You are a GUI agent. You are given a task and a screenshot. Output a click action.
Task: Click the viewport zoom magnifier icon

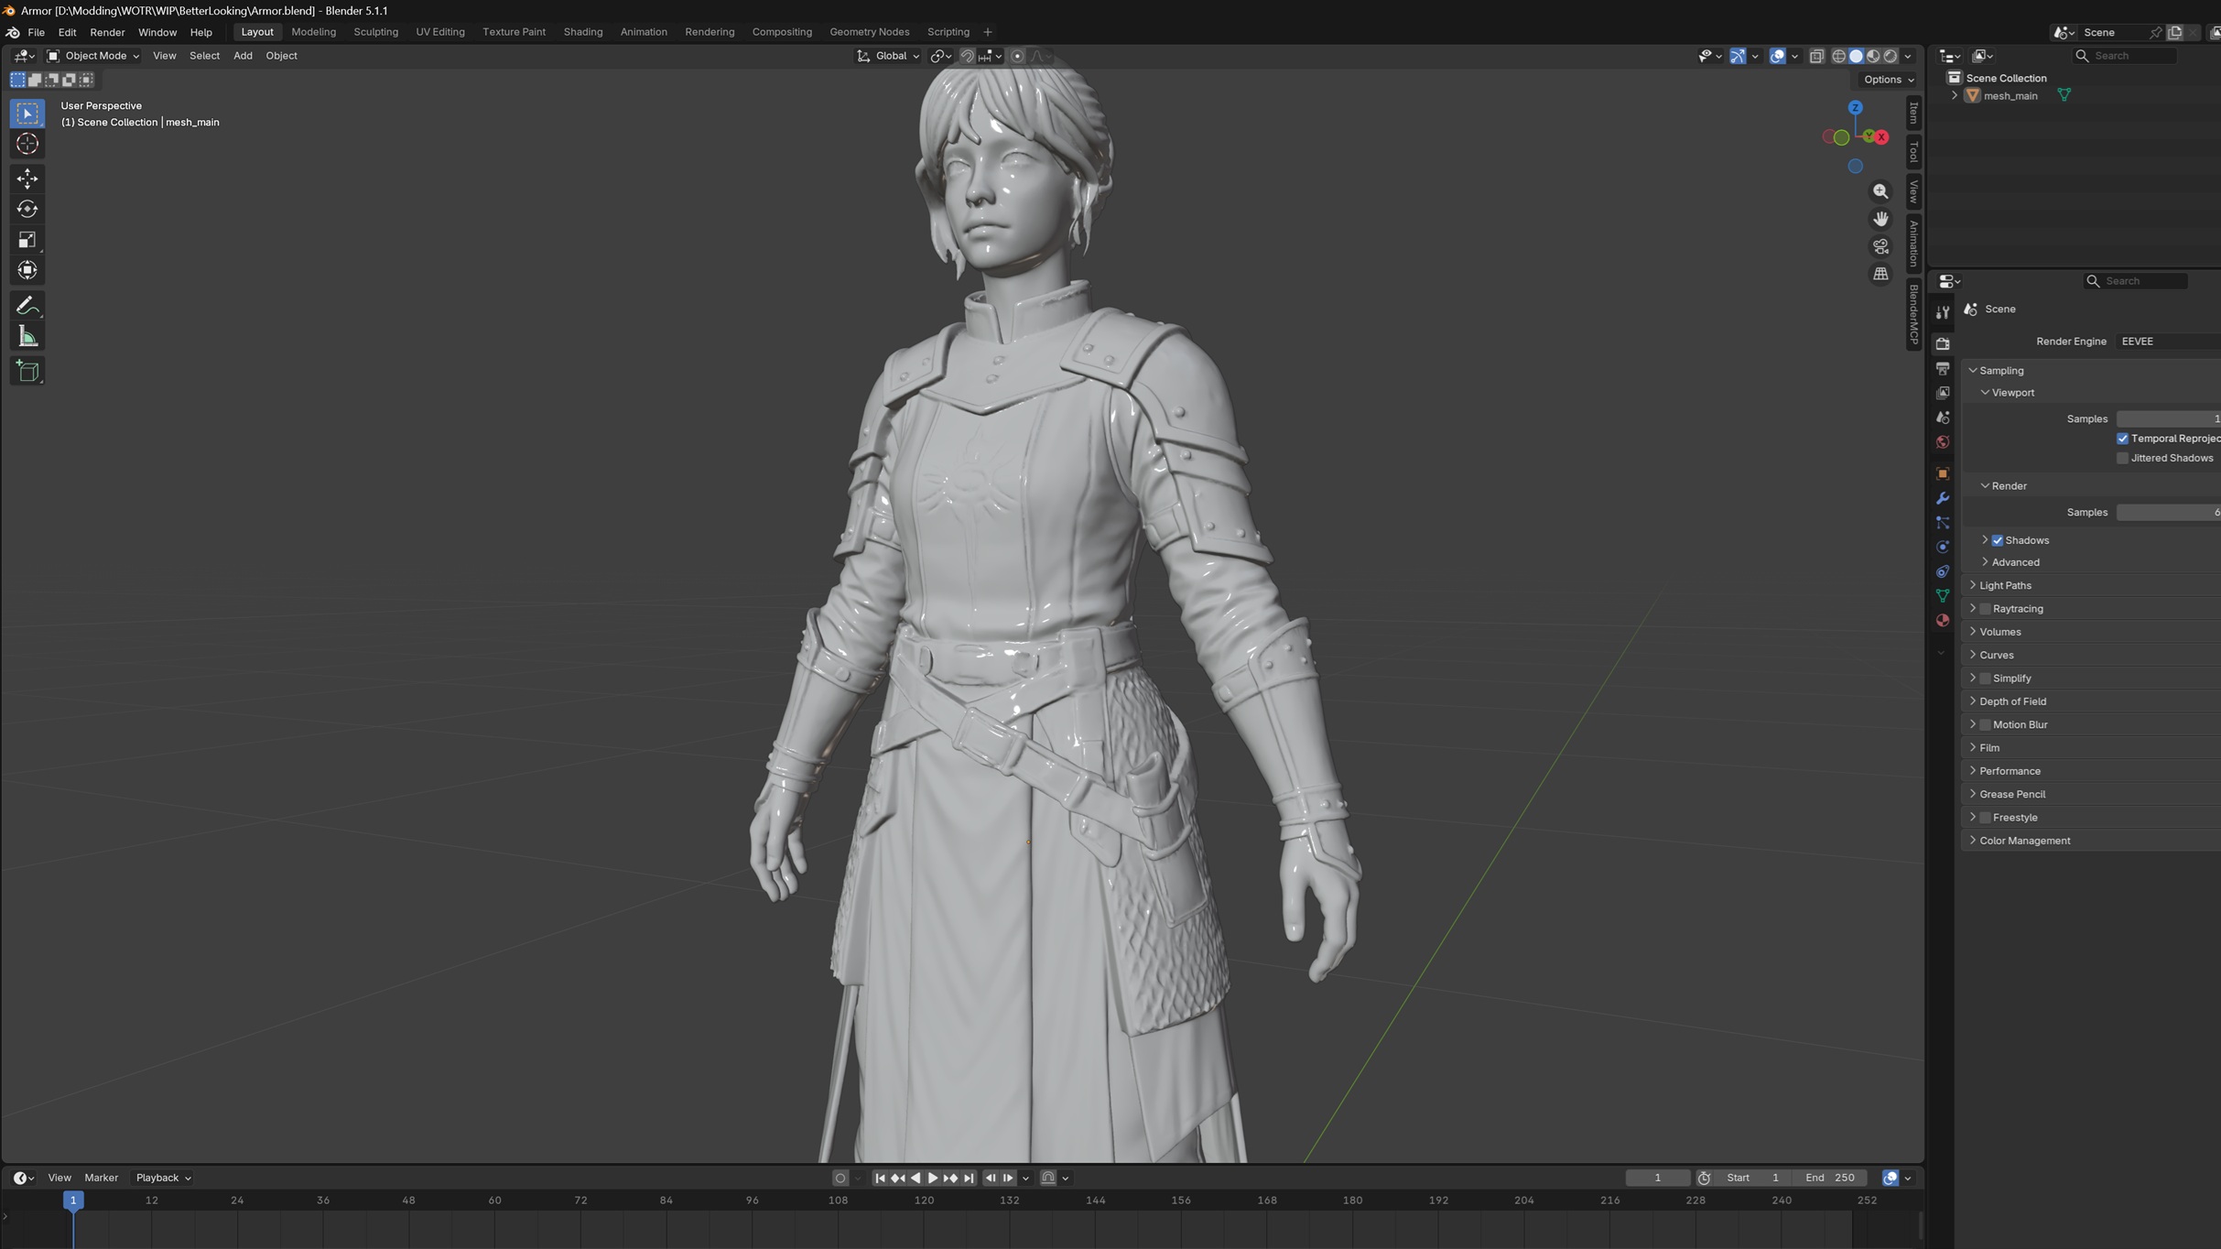(x=1880, y=191)
